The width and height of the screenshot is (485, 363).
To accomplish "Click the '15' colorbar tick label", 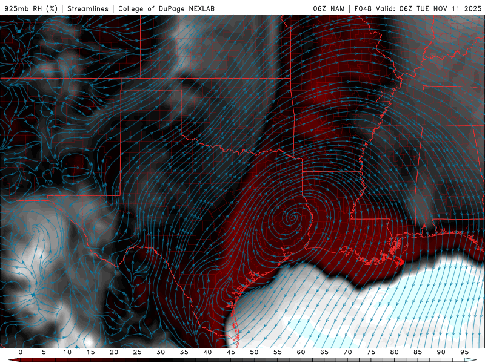I will coord(90,352).
